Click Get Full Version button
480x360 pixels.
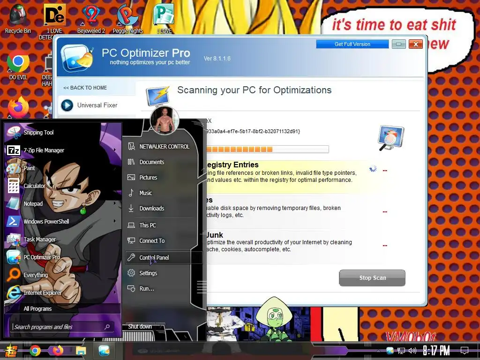[352, 44]
